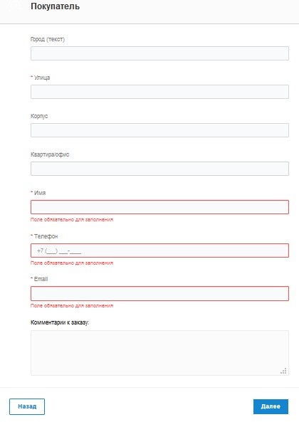This screenshot has height=422, width=299.
Task: Click the Город (текст) input field
Action: (x=159, y=53)
